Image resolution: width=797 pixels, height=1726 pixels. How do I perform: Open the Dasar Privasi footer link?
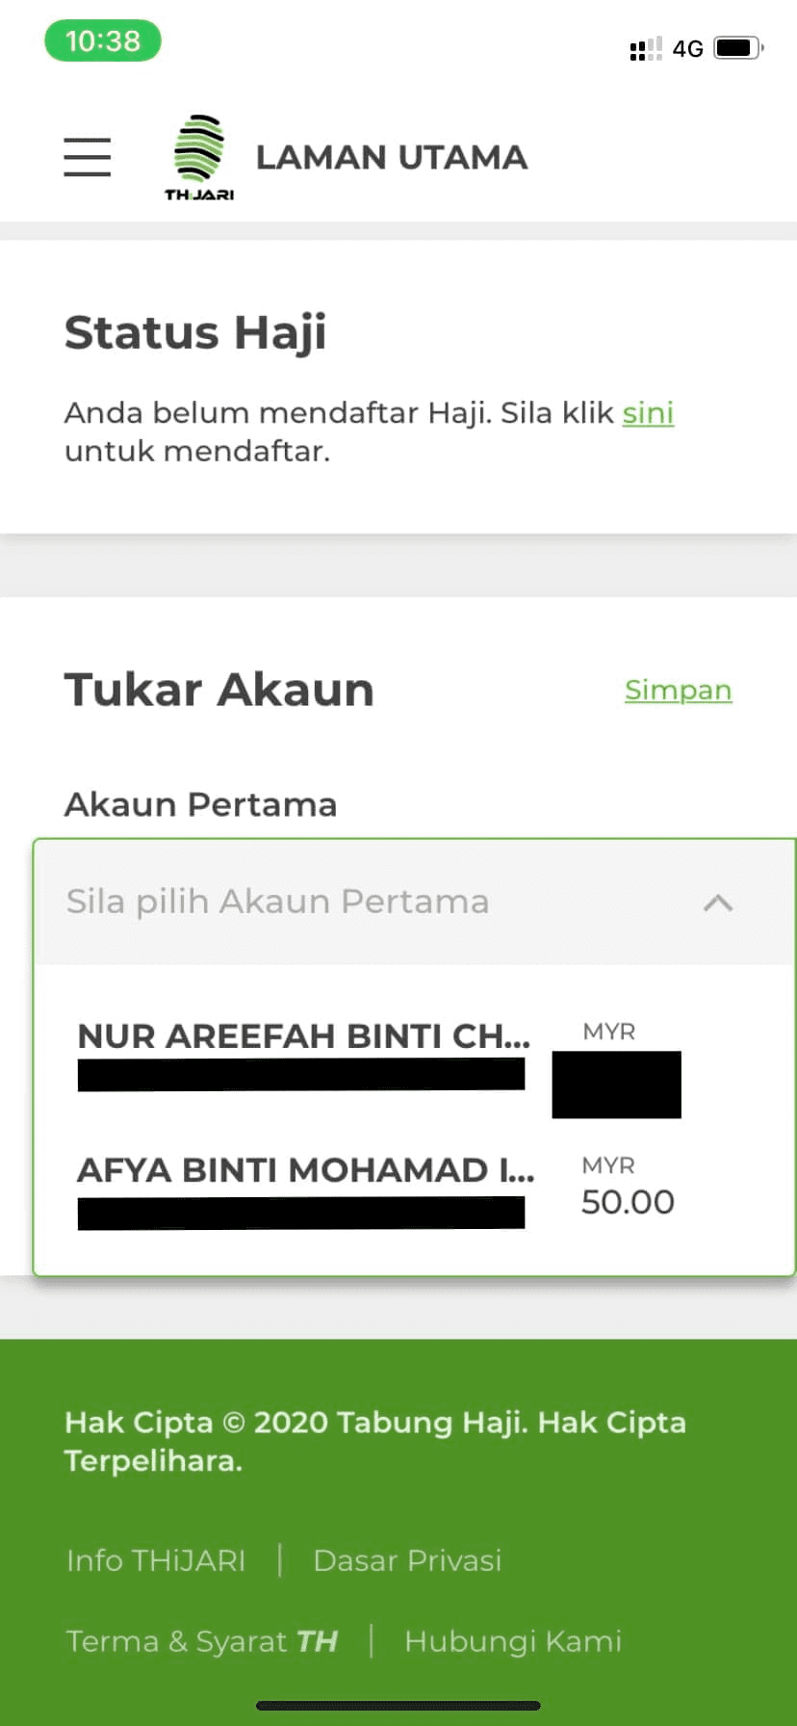point(407,1560)
